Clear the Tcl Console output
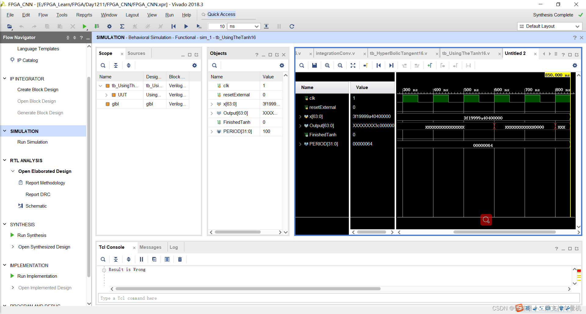This screenshot has width=586, height=314. click(x=180, y=259)
